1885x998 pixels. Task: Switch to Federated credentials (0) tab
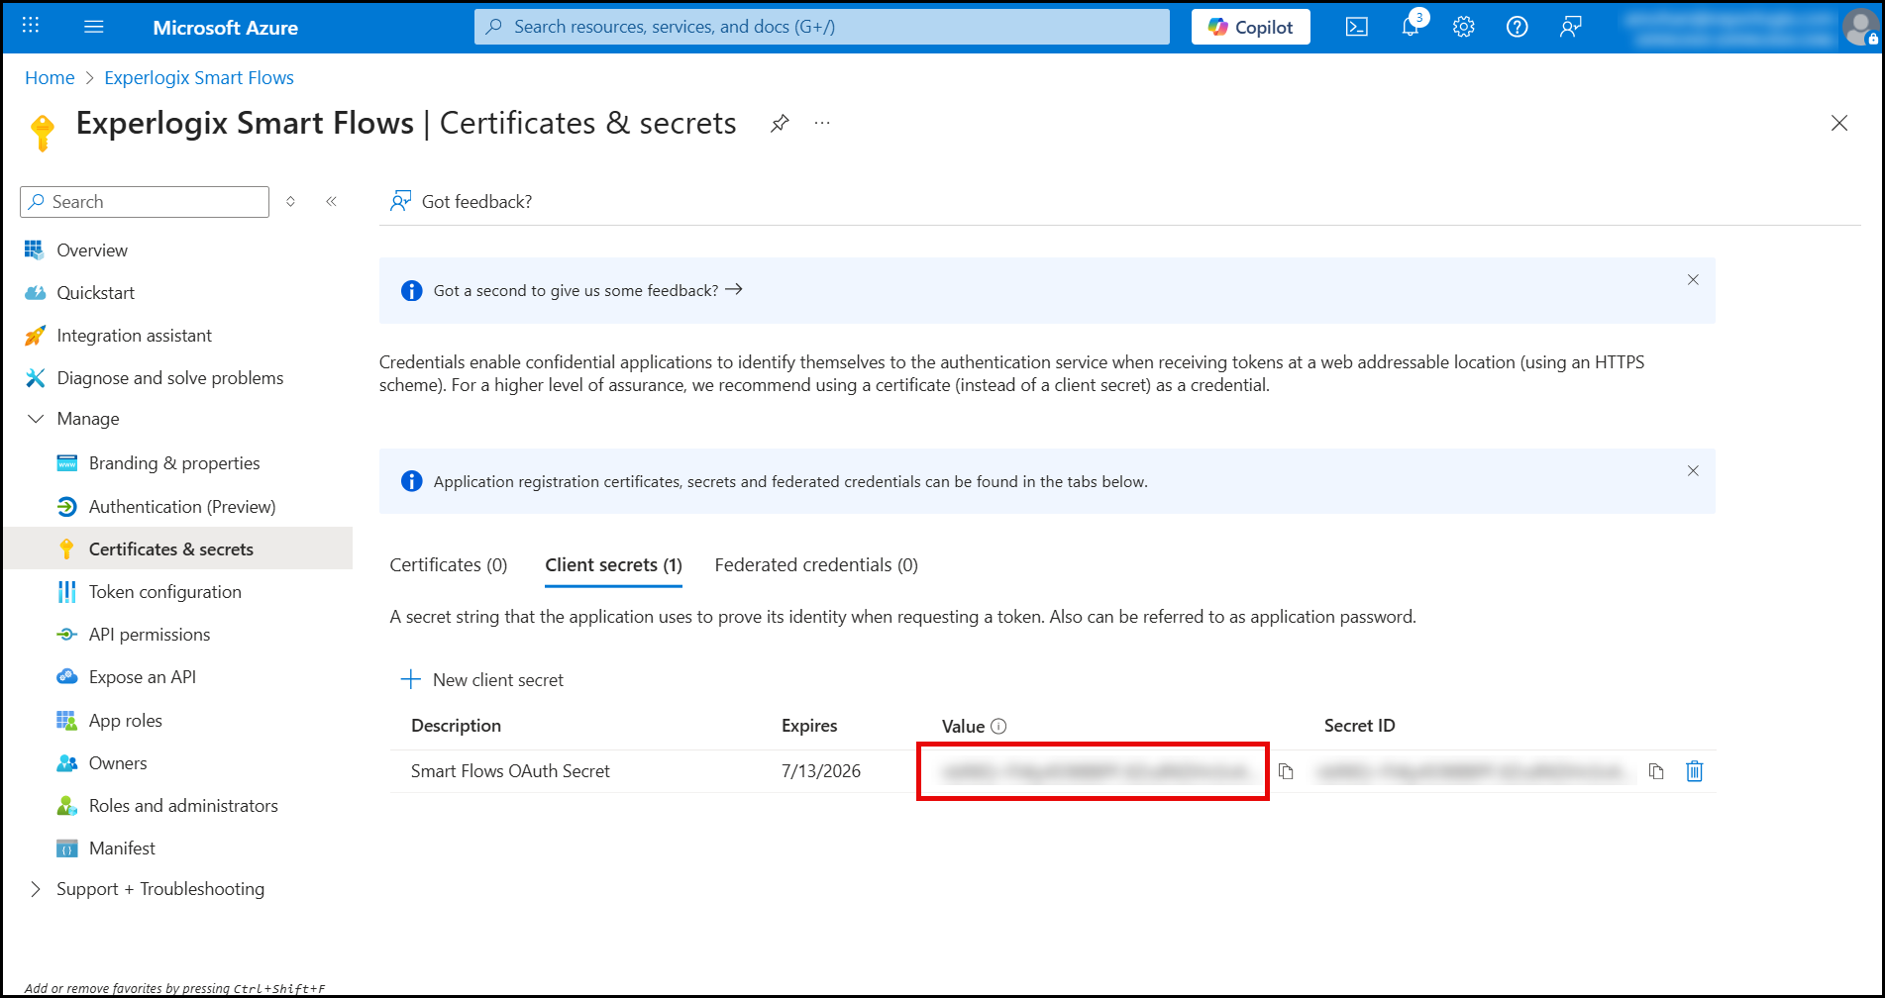coord(816,565)
